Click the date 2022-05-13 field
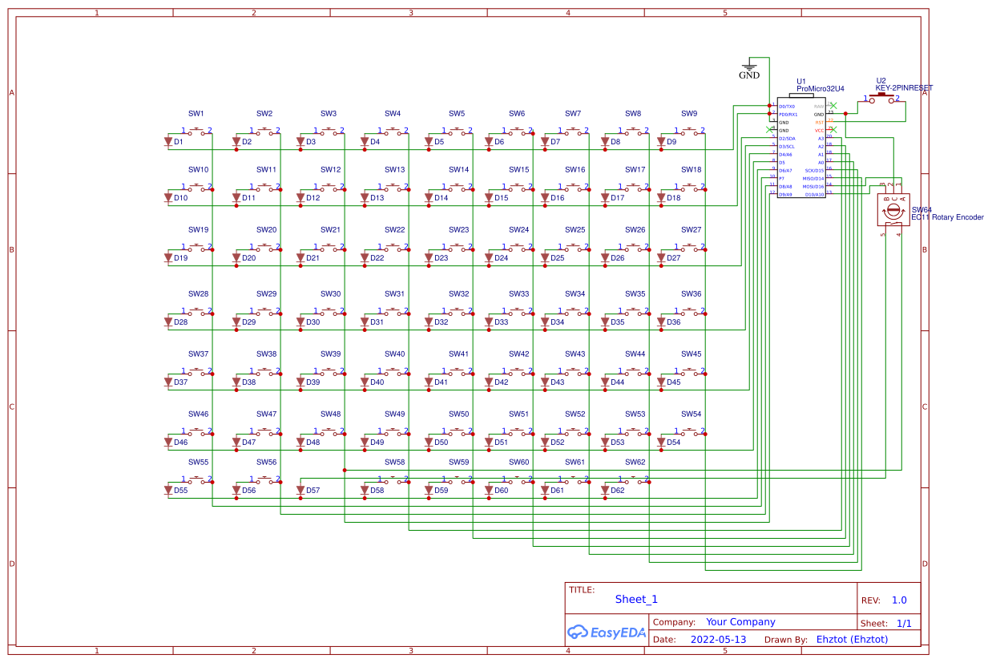Image resolution: width=992 pixels, height=663 pixels. click(718, 639)
